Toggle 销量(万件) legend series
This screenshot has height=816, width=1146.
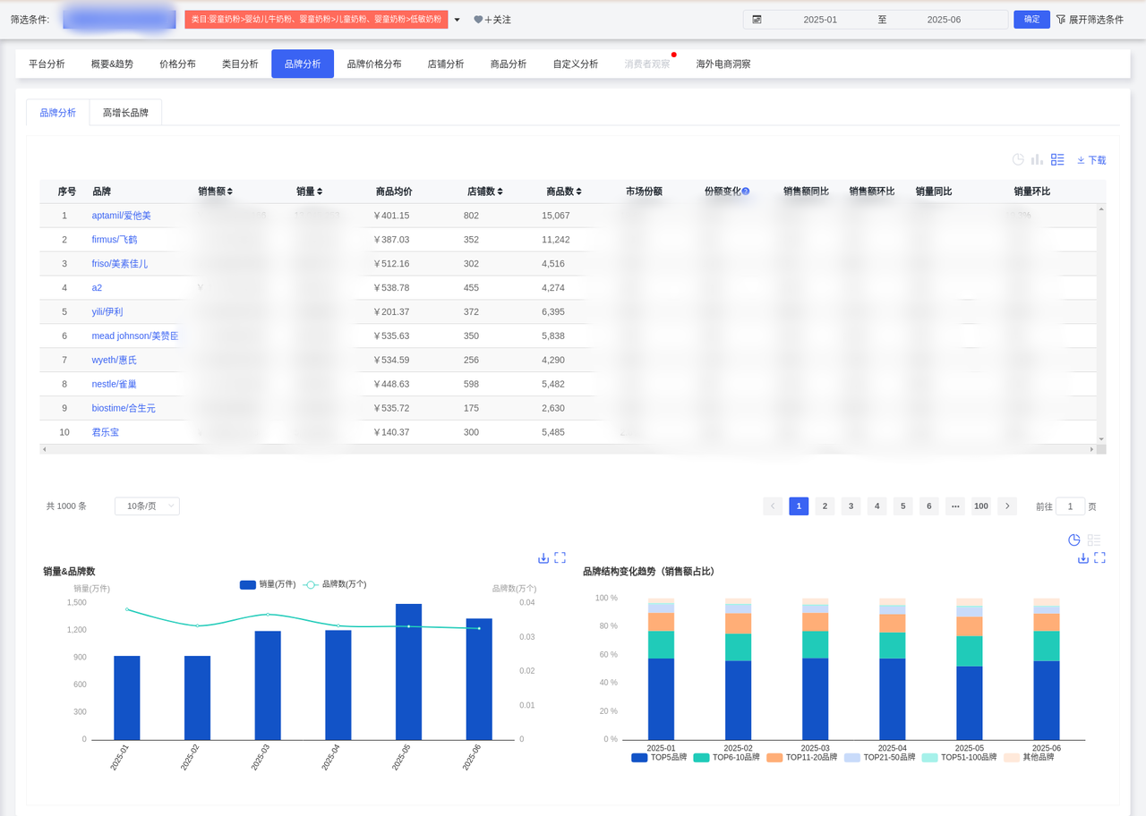[x=268, y=584]
